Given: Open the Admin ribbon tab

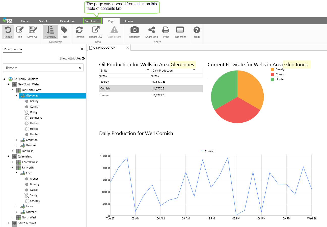Looking at the screenshot, I should click(x=129, y=21).
